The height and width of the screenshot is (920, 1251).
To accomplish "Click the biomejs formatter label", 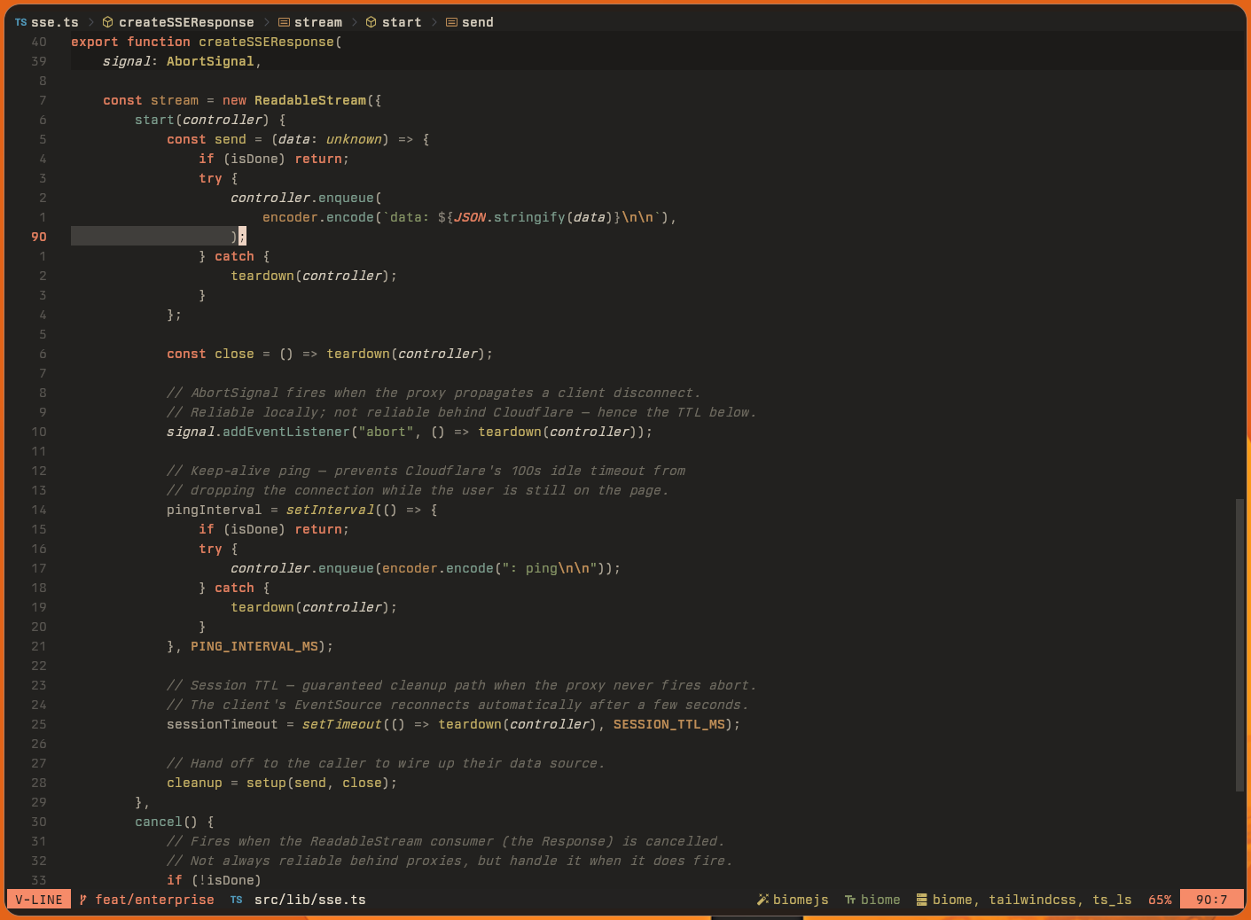I will click(x=801, y=900).
